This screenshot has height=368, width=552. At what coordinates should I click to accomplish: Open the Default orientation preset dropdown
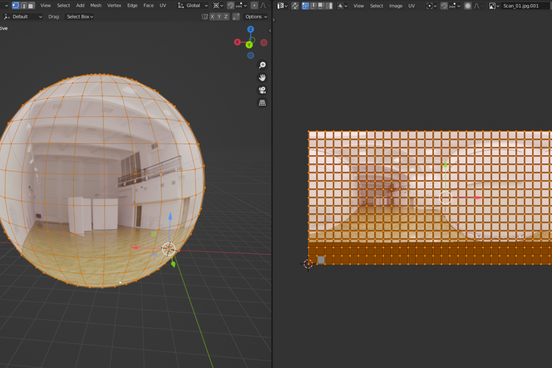[x=23, y=17]
